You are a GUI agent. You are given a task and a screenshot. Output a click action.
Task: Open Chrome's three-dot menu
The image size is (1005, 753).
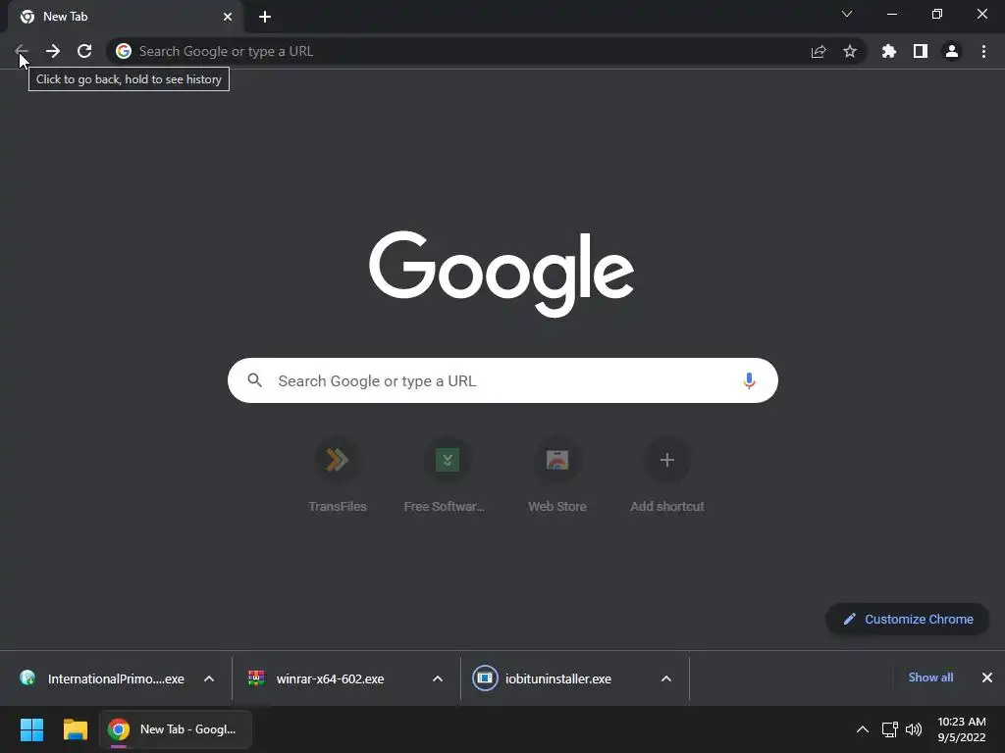pos(983,51)
